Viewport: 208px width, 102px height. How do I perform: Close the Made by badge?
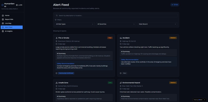[205, 100]
